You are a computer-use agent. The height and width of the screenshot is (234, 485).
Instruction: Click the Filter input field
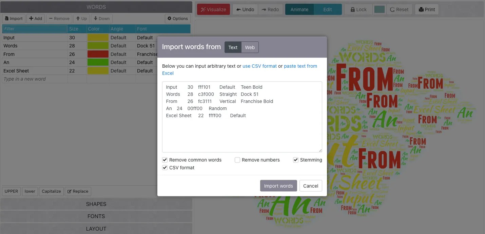[35, 29]
